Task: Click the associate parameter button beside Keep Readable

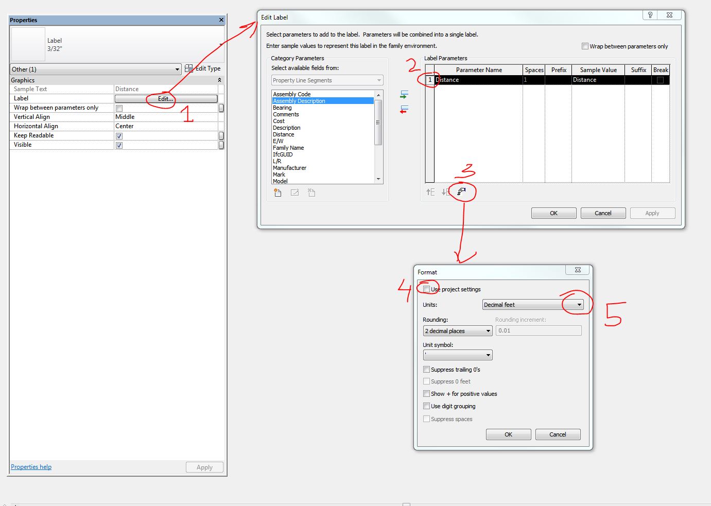Action: [221, 136]
